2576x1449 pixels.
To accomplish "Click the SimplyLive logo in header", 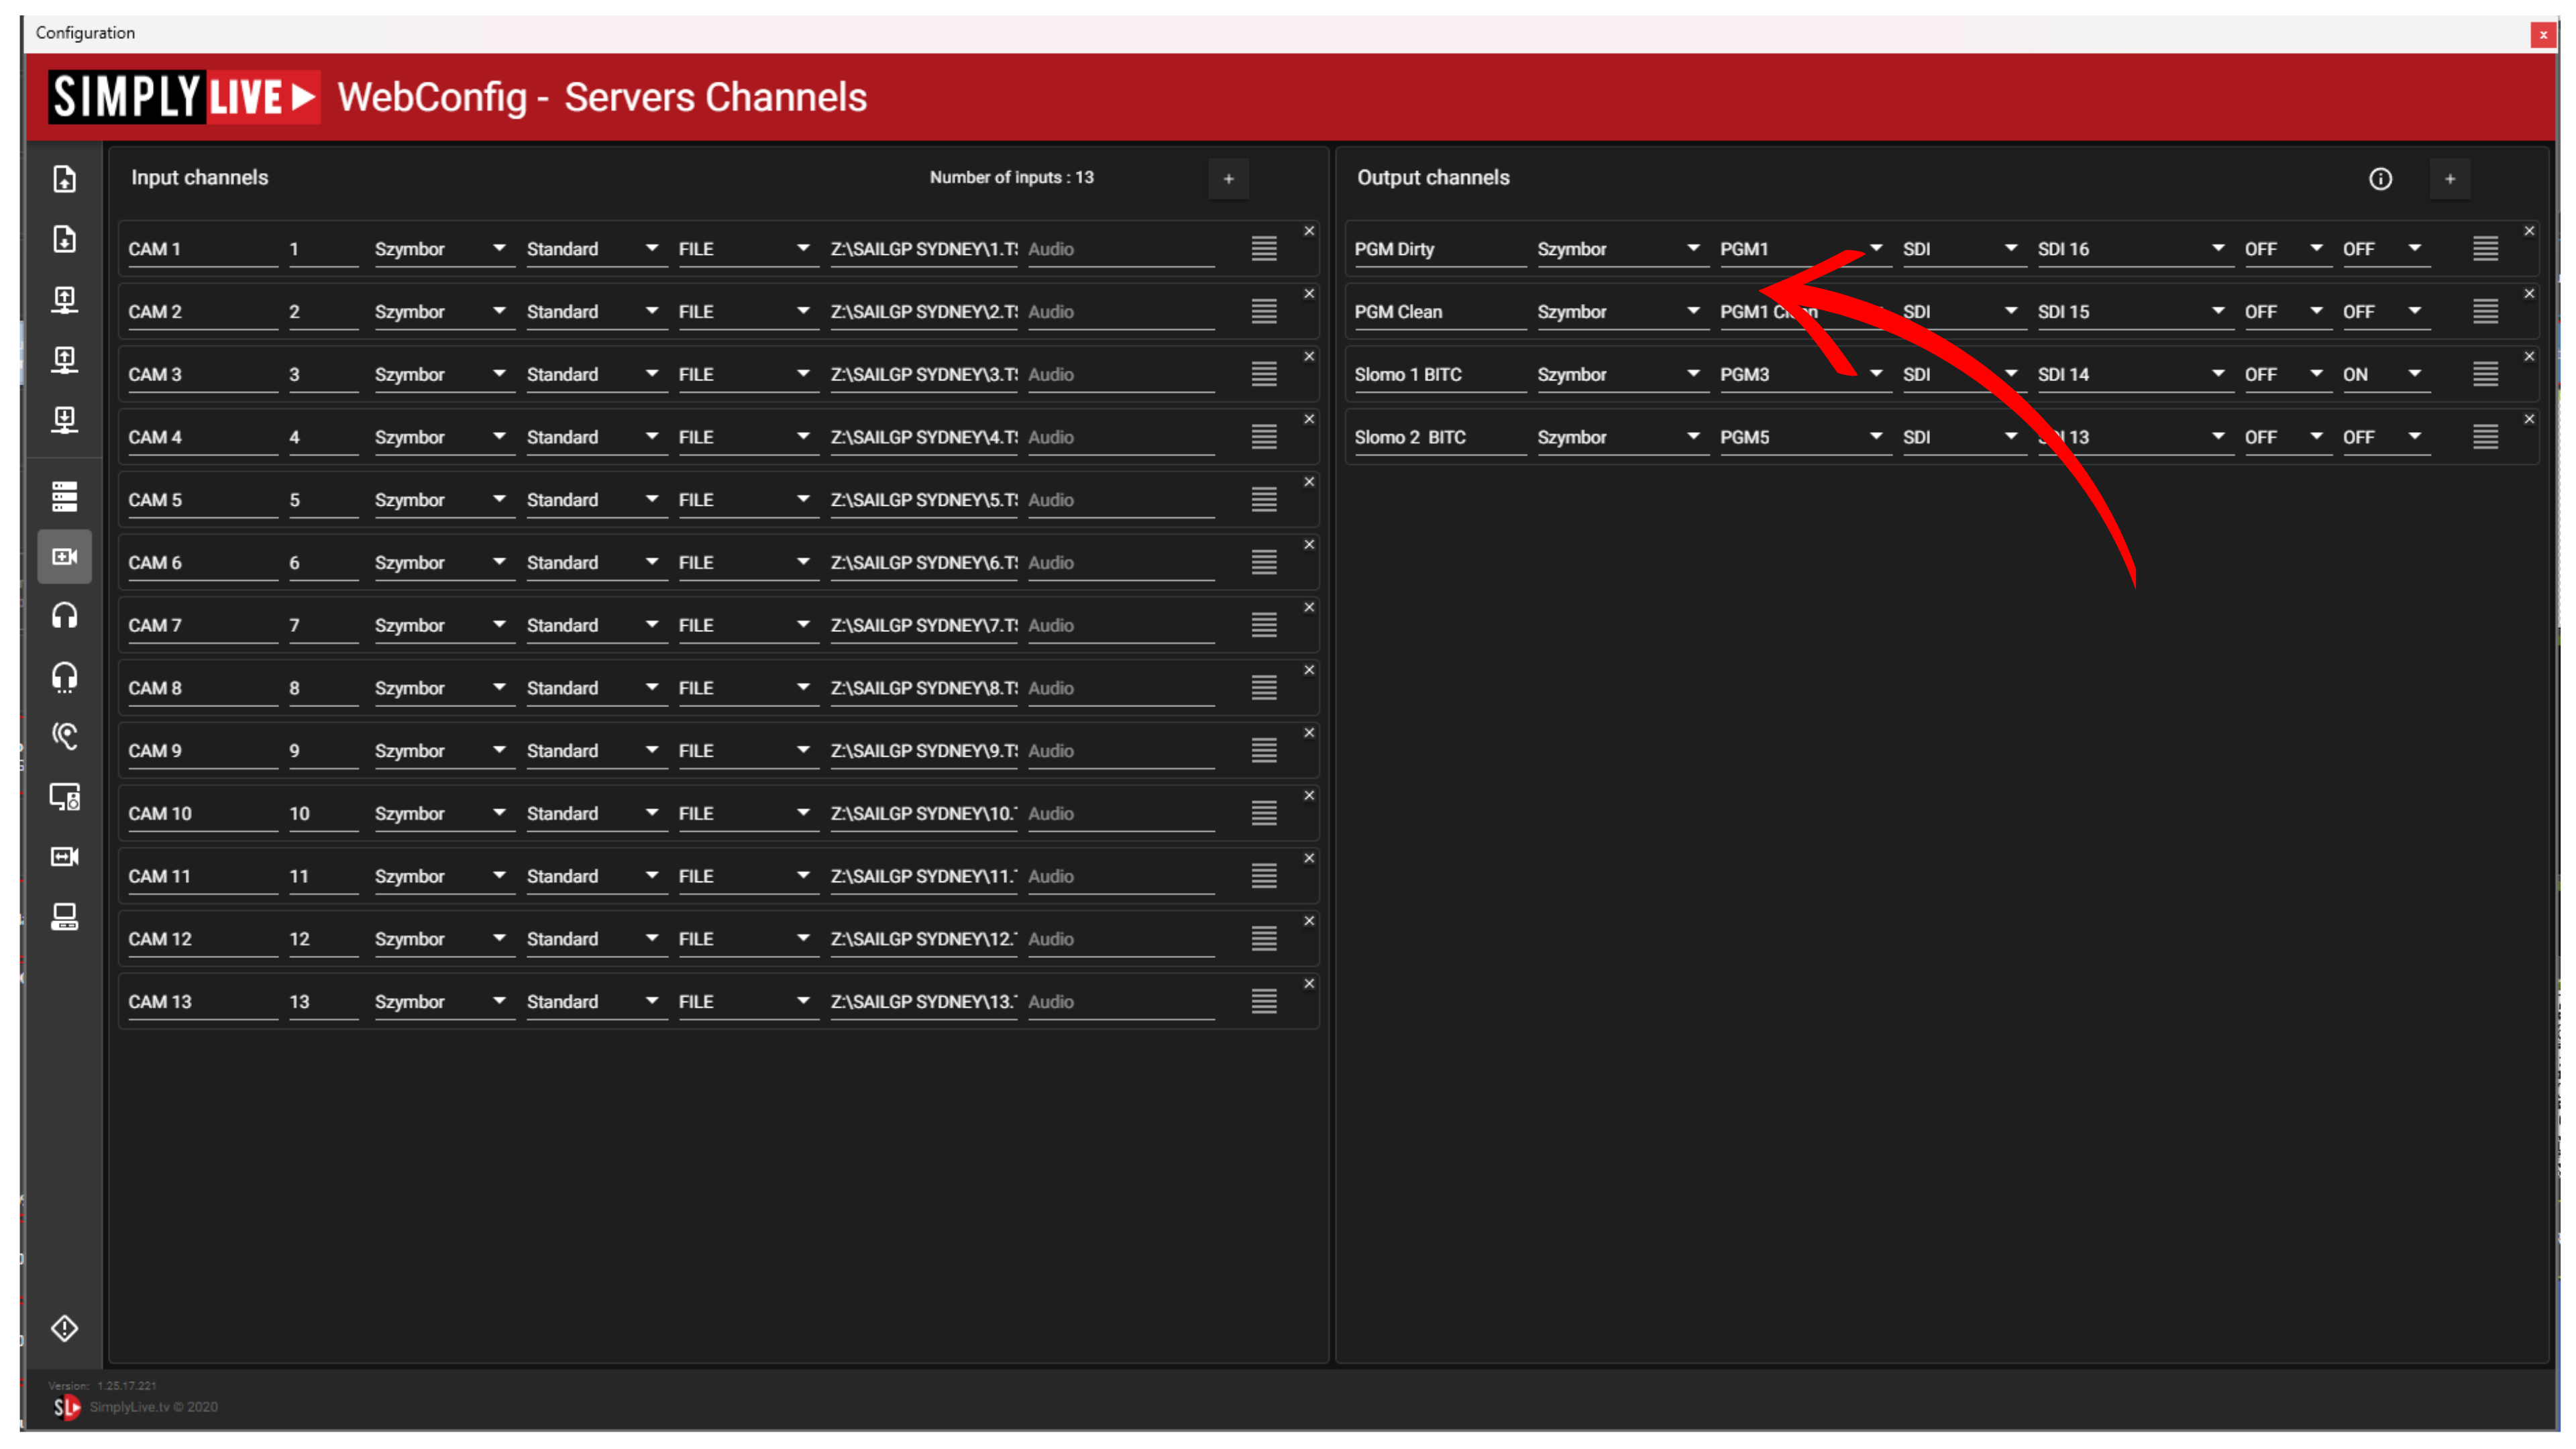I will pyautogui.click(x=184, y=97).
